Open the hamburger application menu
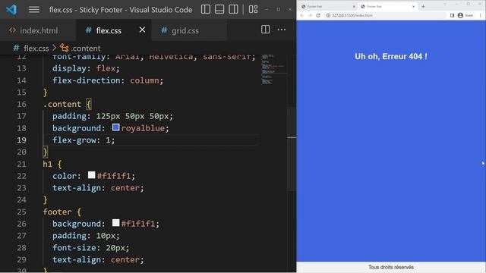This screenshot has height=273, width=486. [x=33, y=10]
